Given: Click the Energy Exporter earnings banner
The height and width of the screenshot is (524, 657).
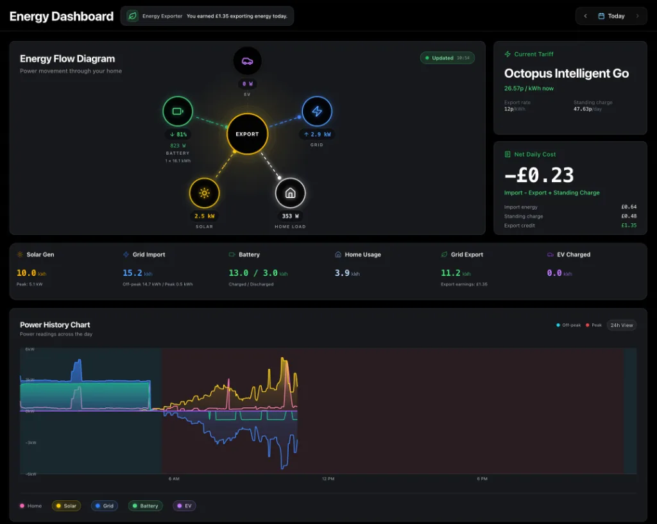Looking at the screenshot, I should 207,16.
